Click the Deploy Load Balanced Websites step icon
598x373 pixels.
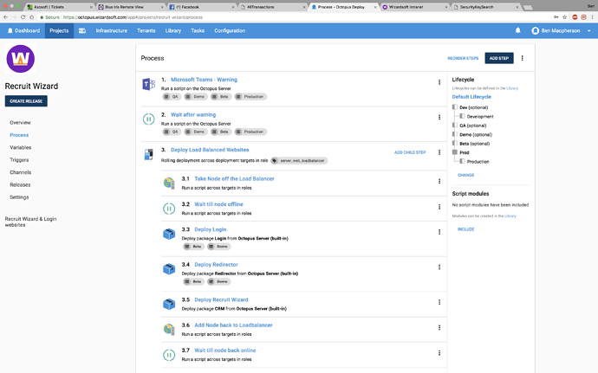coord(148,154)
